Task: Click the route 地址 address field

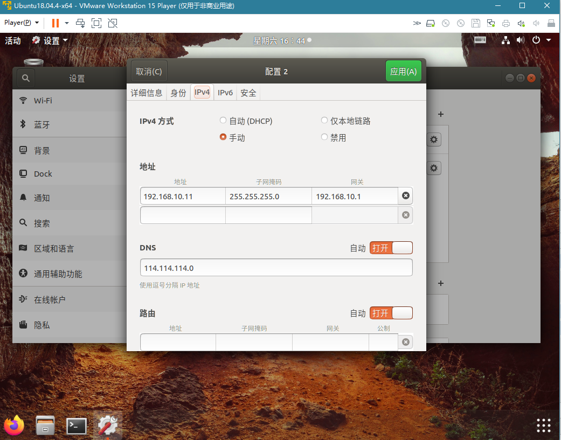Action: pyautogui.click(x=178, y=342)
